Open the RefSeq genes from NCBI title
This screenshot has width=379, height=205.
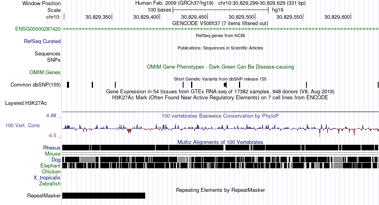[x=220, y=35]
